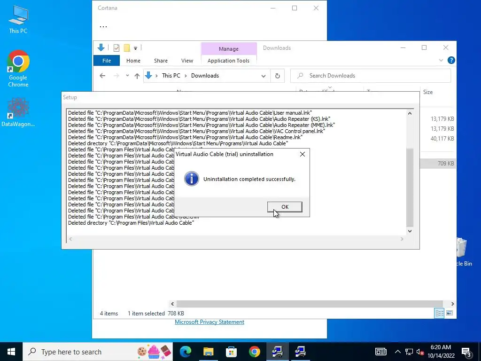Open the Windows Start menu
Viewport: 481px width, 361px height.
11,352
